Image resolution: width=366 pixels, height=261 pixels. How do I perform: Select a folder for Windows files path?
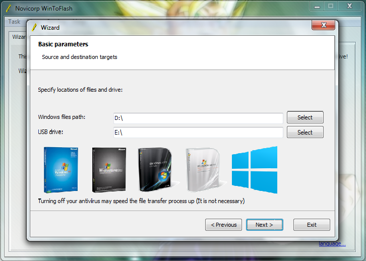tap(305, 117)
